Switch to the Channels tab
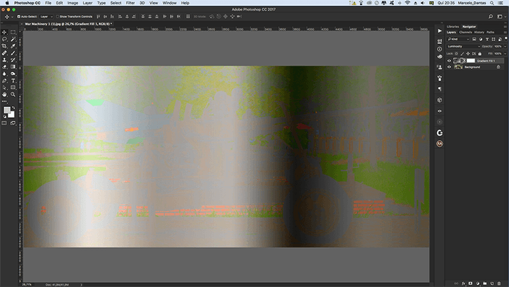The height and width of the screenshot is (287, 509). [x=466, y=32]
